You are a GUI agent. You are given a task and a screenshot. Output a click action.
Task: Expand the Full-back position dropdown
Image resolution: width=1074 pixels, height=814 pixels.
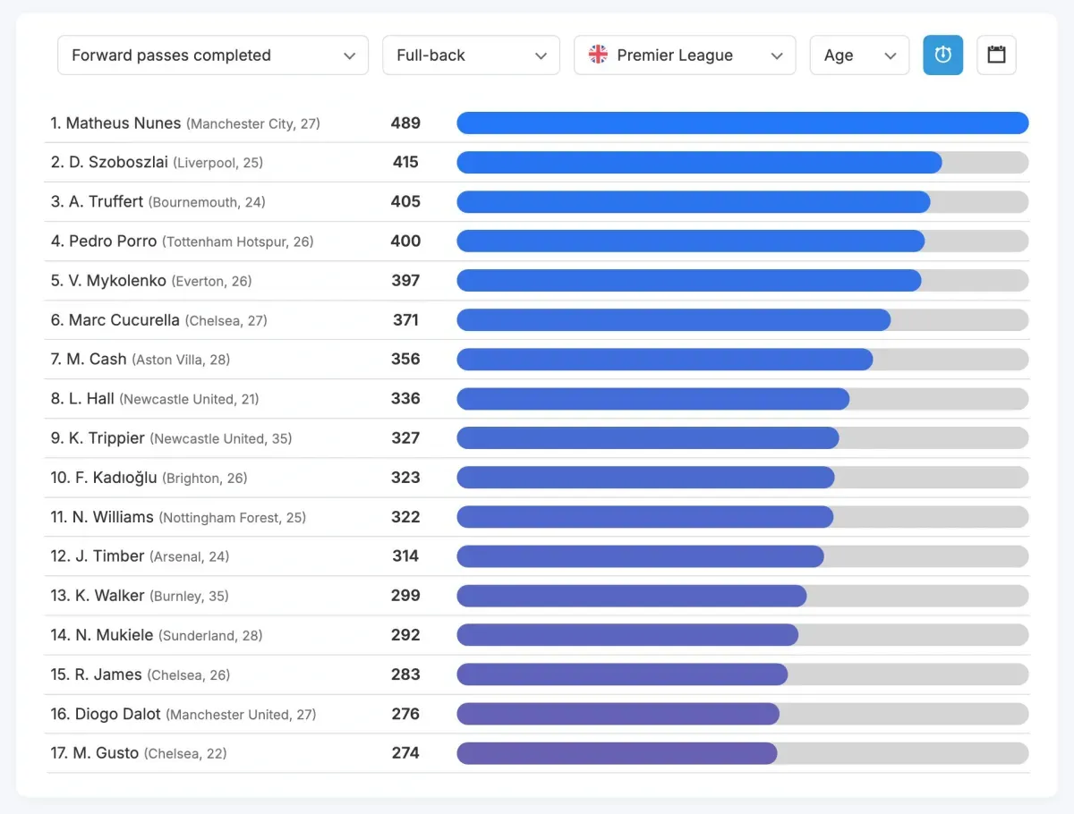[x=471, y=55]
